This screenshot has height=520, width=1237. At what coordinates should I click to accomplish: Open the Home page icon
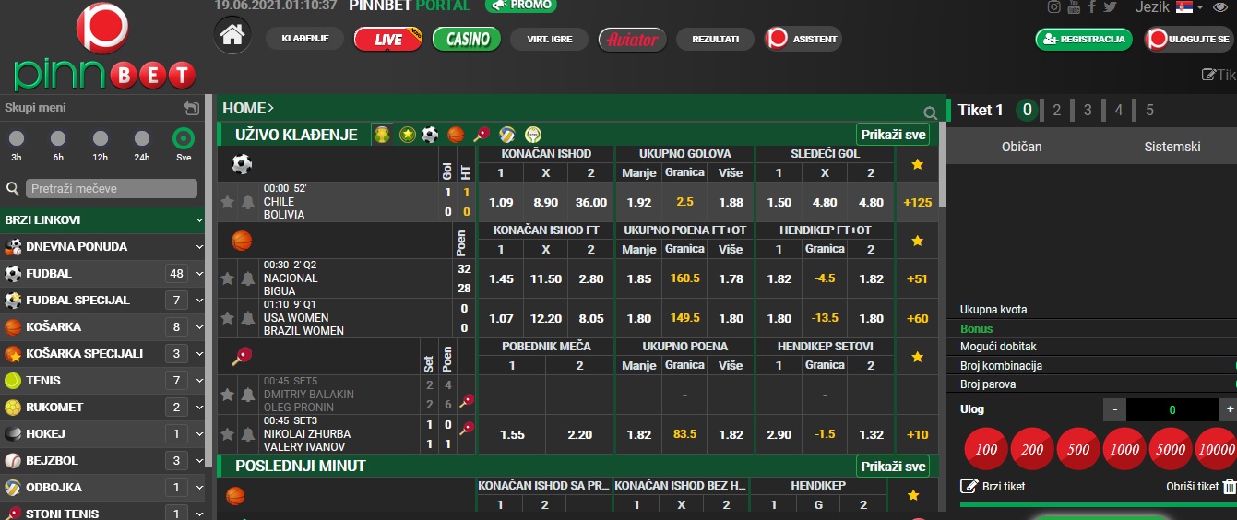click(232, 36)
